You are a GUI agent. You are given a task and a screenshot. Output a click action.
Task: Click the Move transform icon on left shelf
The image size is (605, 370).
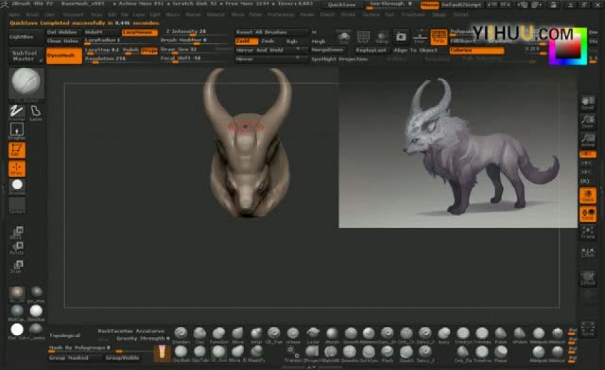click(16, 232)
